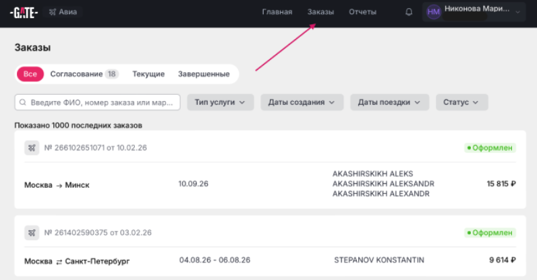Click the order search input field

tap(101, 102)
